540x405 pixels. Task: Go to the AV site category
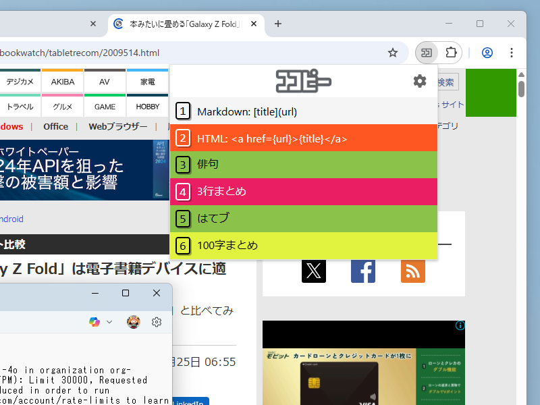point(105,80)
